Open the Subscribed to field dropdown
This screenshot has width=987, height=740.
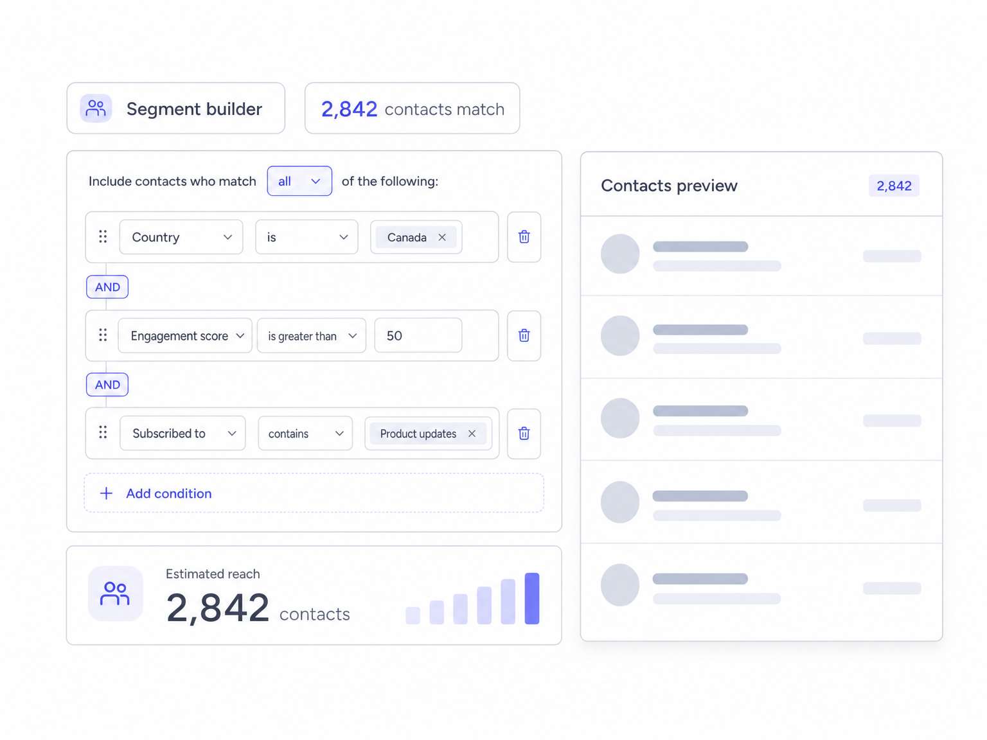tap(182, 434)
